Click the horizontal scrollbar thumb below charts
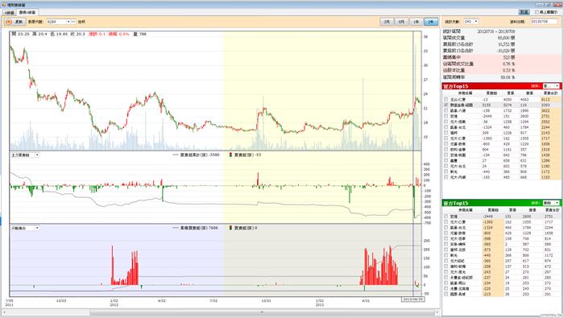Screen dimensions: 564x318 coord(262,312)
